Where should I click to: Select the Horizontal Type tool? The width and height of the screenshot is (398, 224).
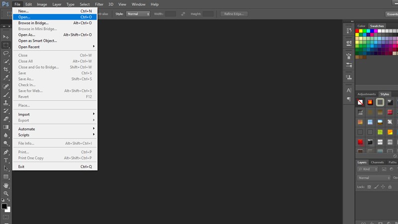(6, 160)
